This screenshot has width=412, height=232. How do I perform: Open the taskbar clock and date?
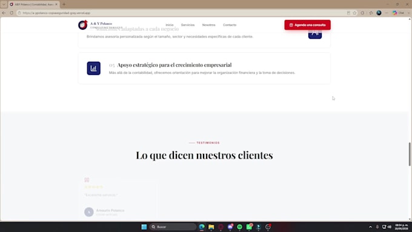pos(402,227)
